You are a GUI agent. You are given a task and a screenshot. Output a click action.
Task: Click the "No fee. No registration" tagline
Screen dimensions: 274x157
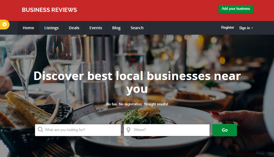[137, 104]
